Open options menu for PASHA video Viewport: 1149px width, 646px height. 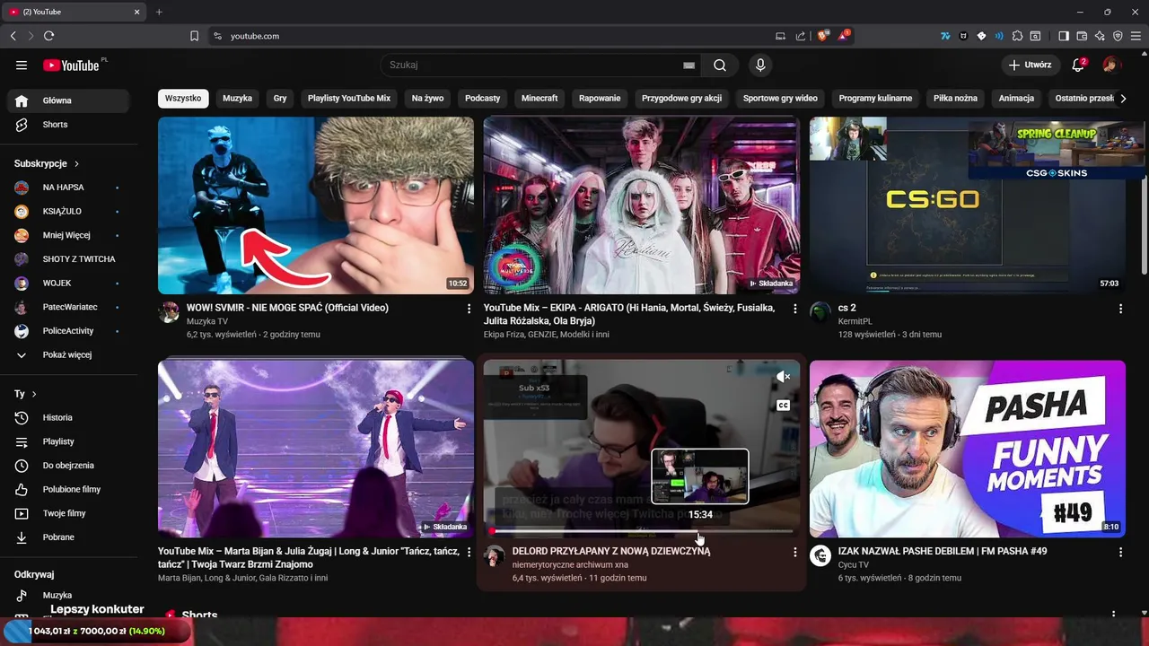pyautogui.click(x=1120, y=553)
